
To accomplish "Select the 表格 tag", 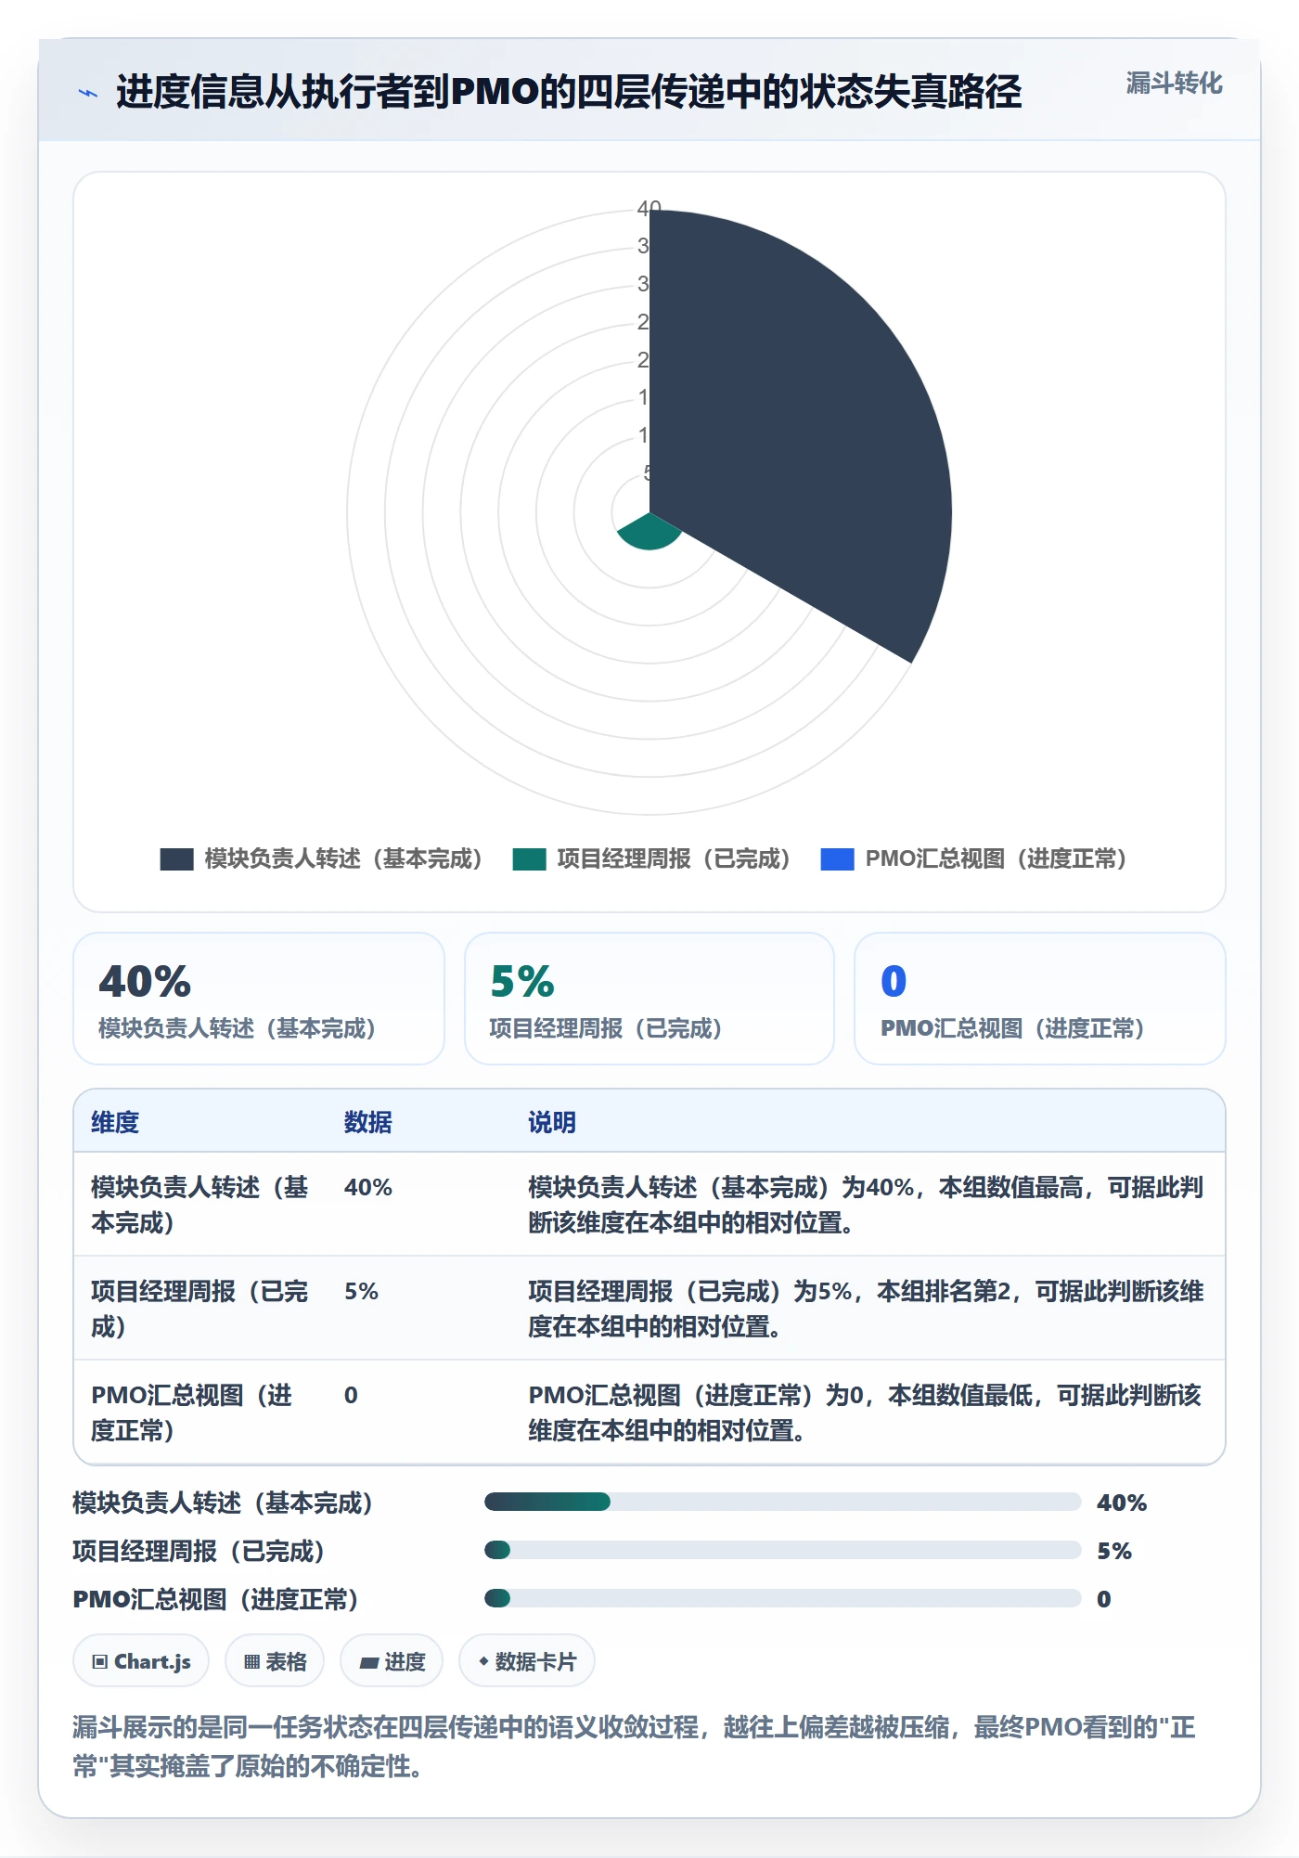I will (x=275, y=1661).
